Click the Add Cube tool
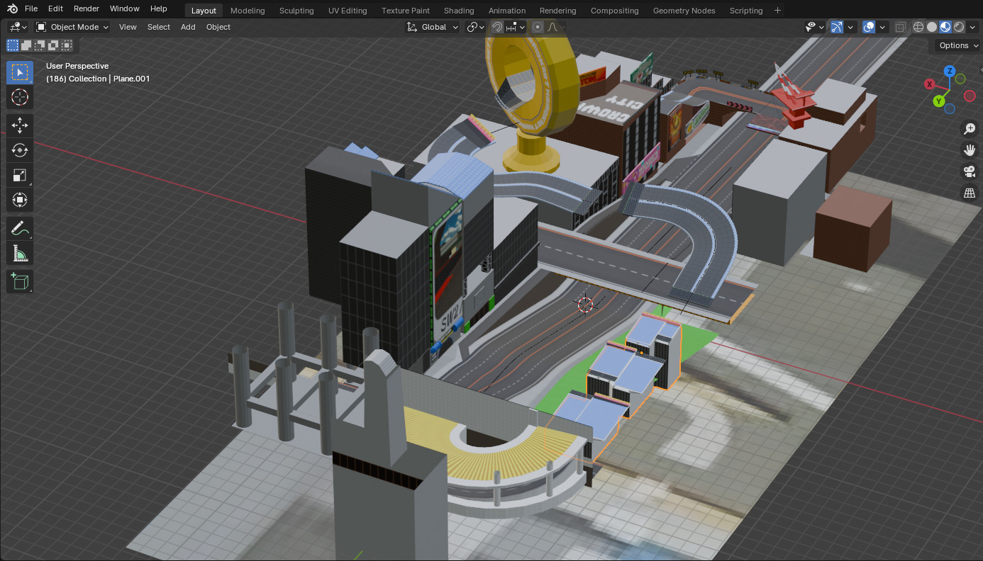The width and height of the screenshot is (983, 561). [20, 281]
